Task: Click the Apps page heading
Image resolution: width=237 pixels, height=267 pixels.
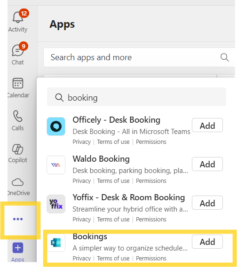Action: tap(62, 24)
